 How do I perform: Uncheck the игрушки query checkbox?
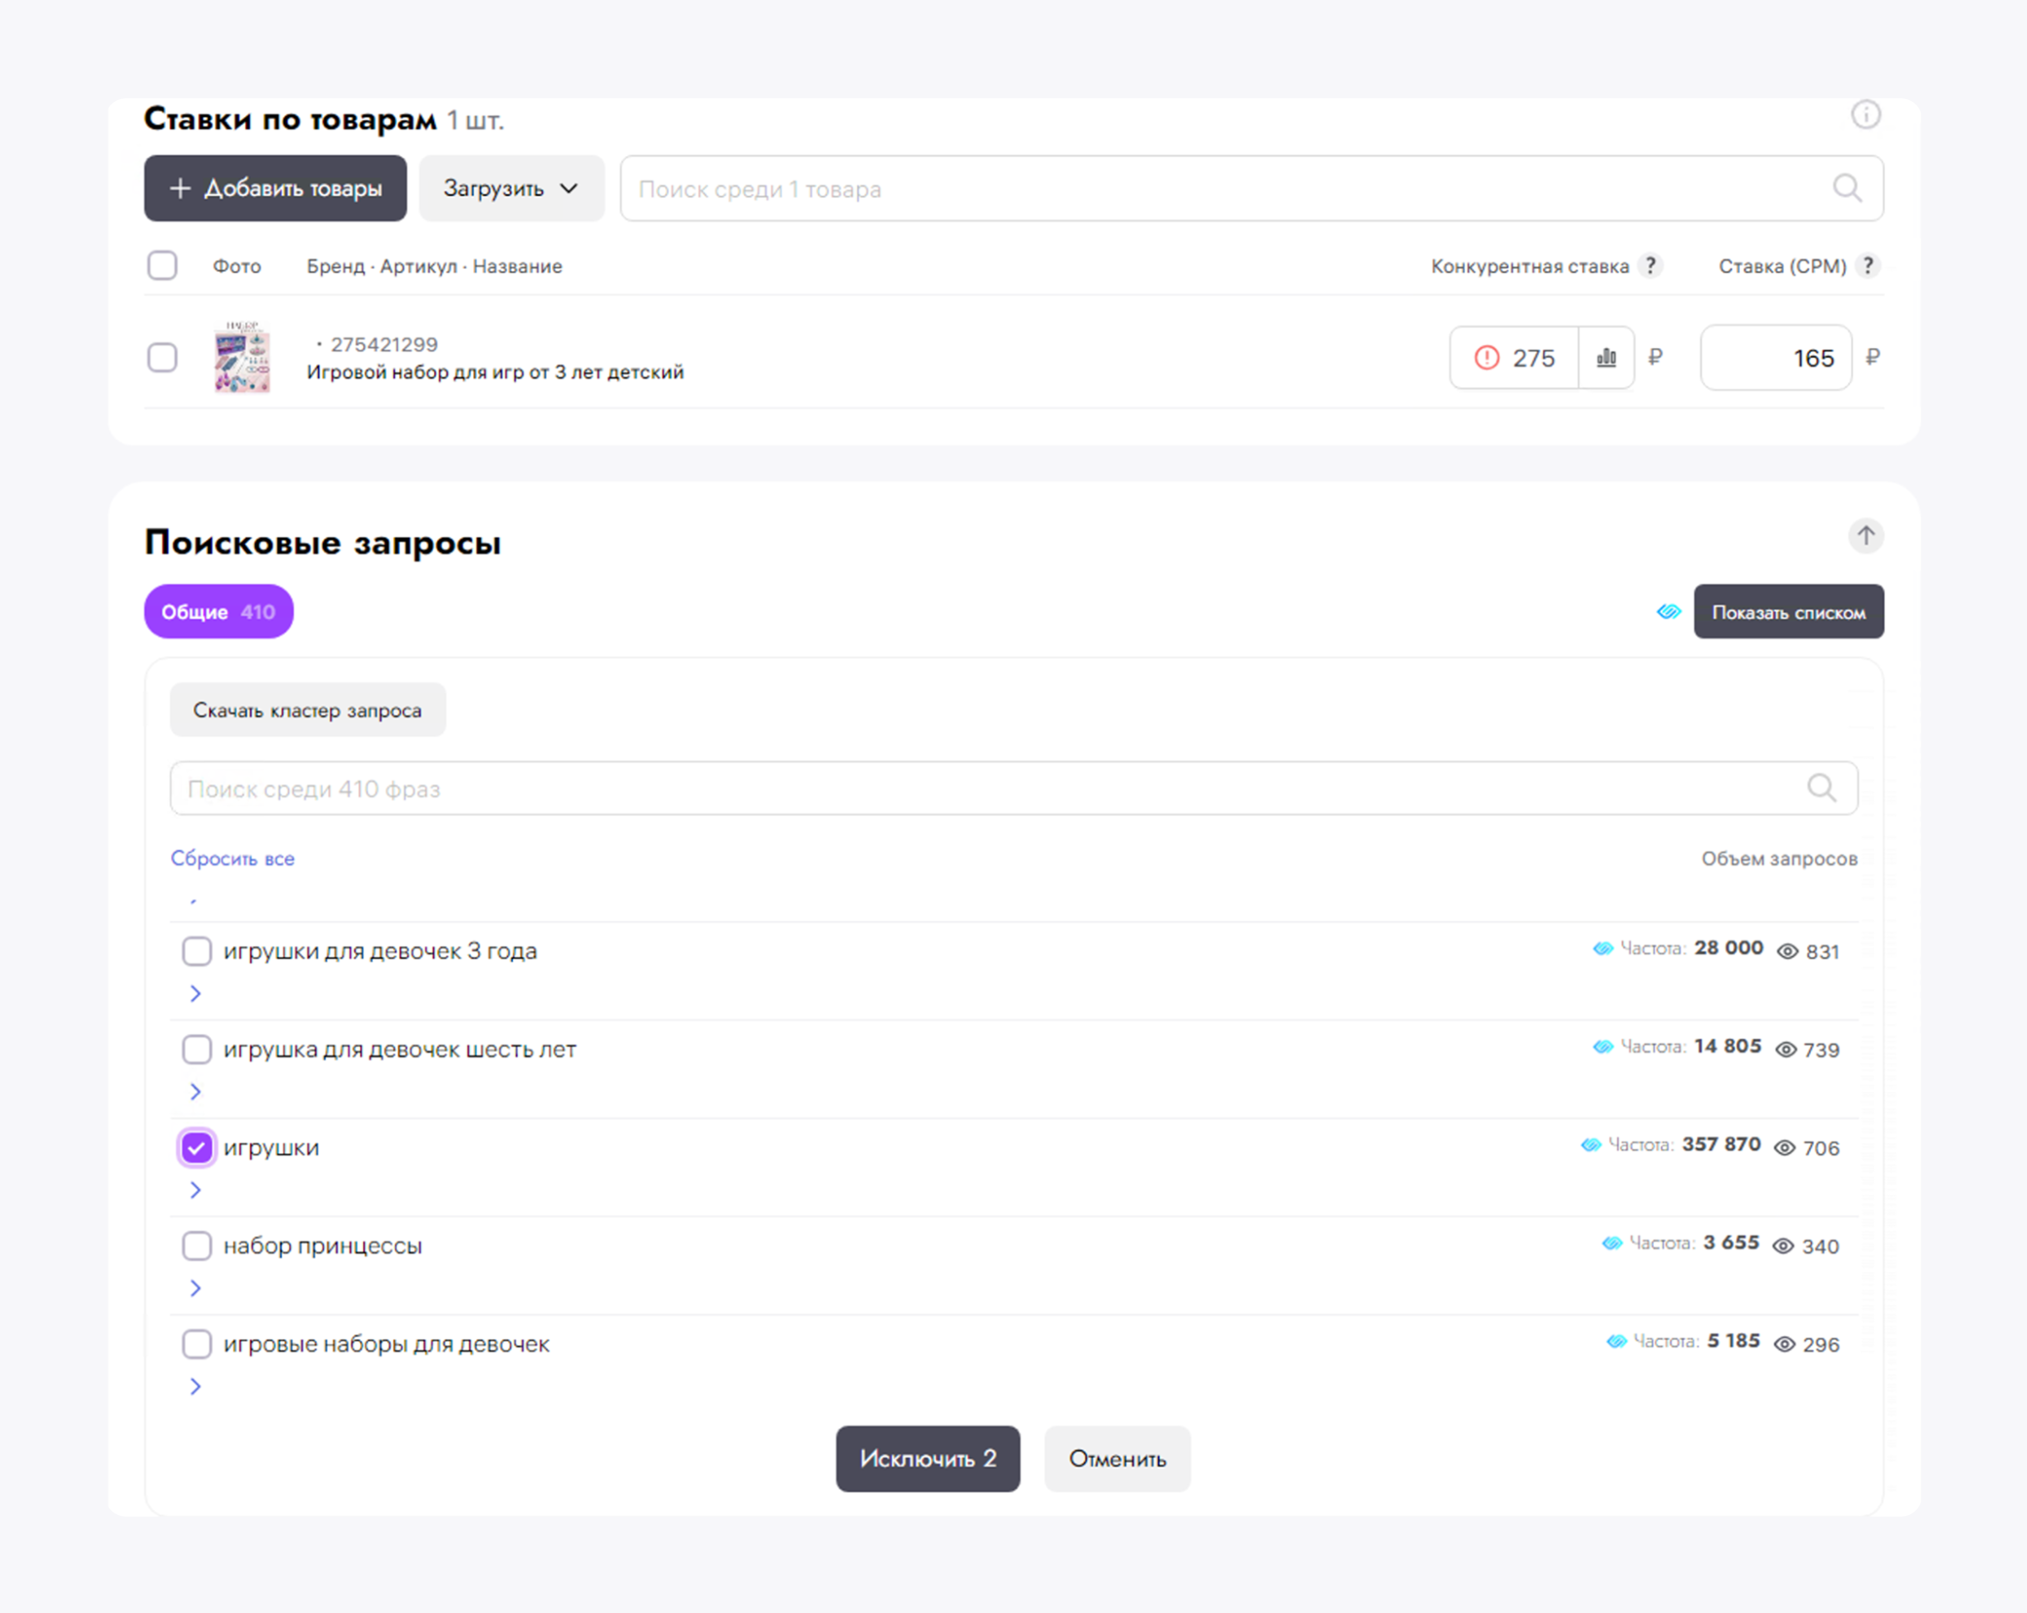tap(197, 1147)
